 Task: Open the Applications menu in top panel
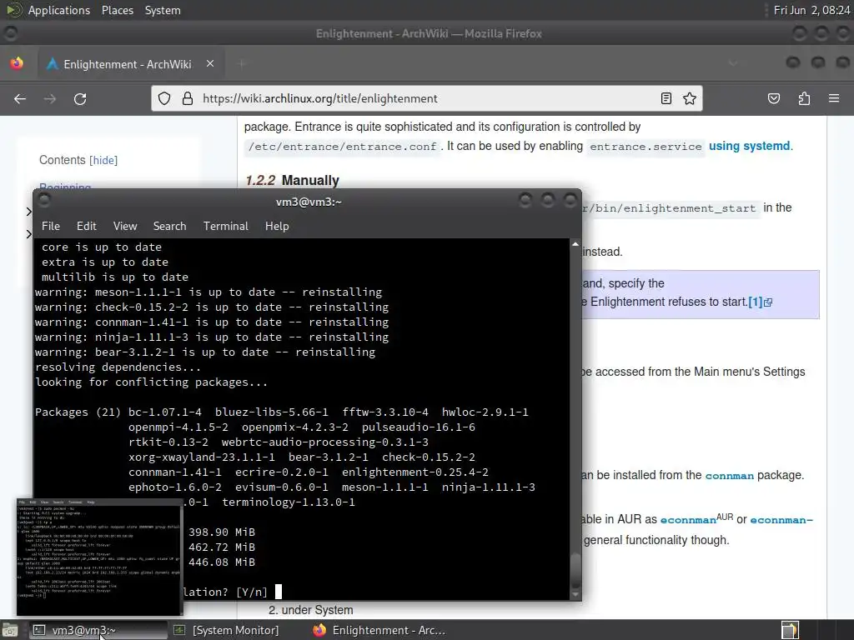(59, 10)
